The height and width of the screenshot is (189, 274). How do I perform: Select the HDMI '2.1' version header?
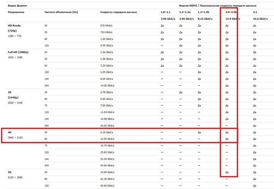[x=256, y=12]
